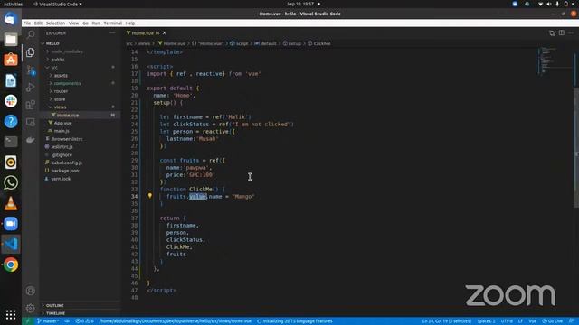This screenshot has height=325, width=579.
Task: Open Google Chrome from the dock
Action: (11, 265)
